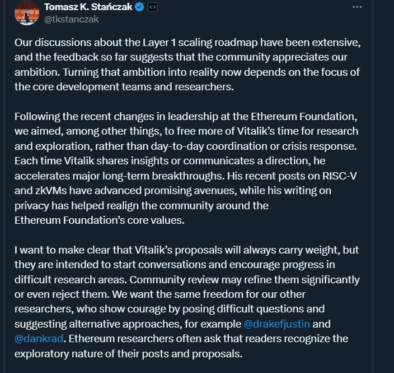This screenshot has width=394, height=373.
Task: Open the @tkstanczak handle link
Action: pyautogui.click(x=72, y=20)
